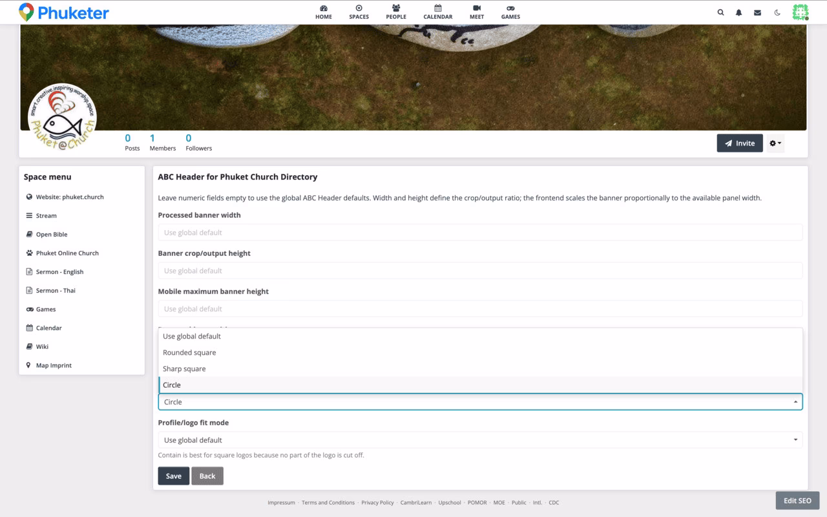Select Sharp square option

point(480,368)
